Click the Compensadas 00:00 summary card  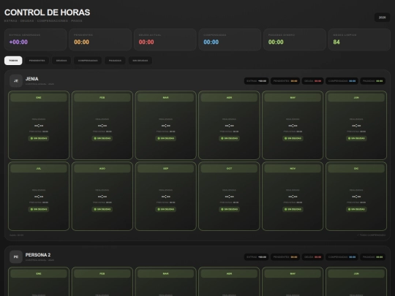(x=230, y=39)
